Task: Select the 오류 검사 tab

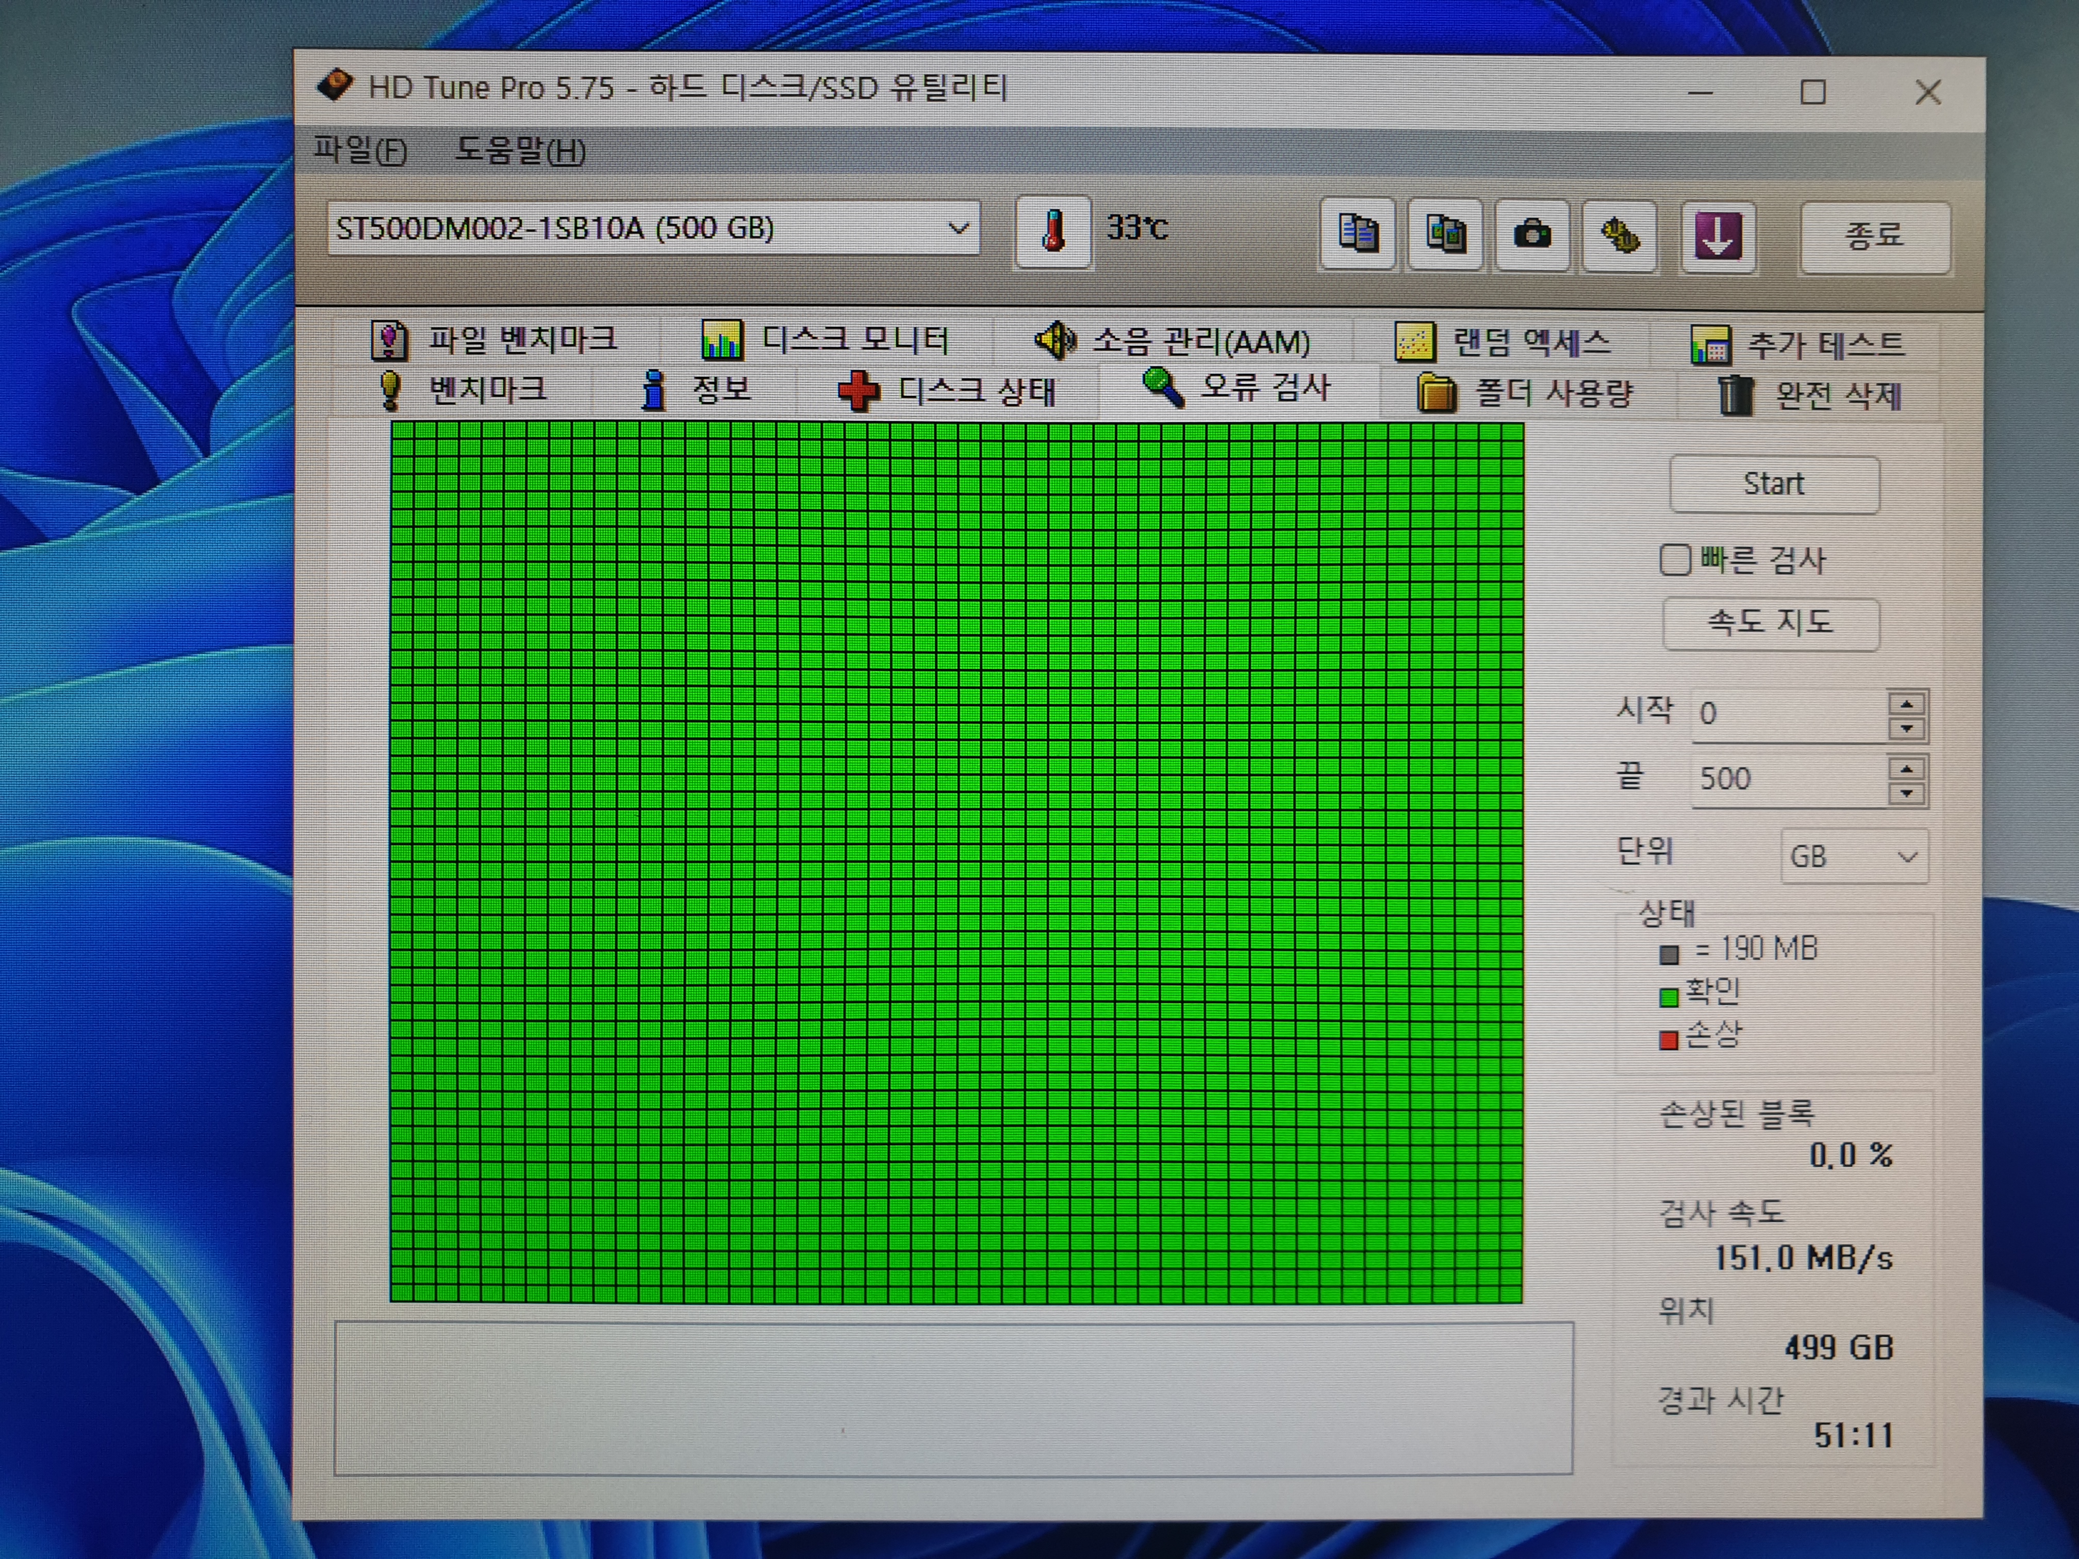Action: pos(1237,388)
